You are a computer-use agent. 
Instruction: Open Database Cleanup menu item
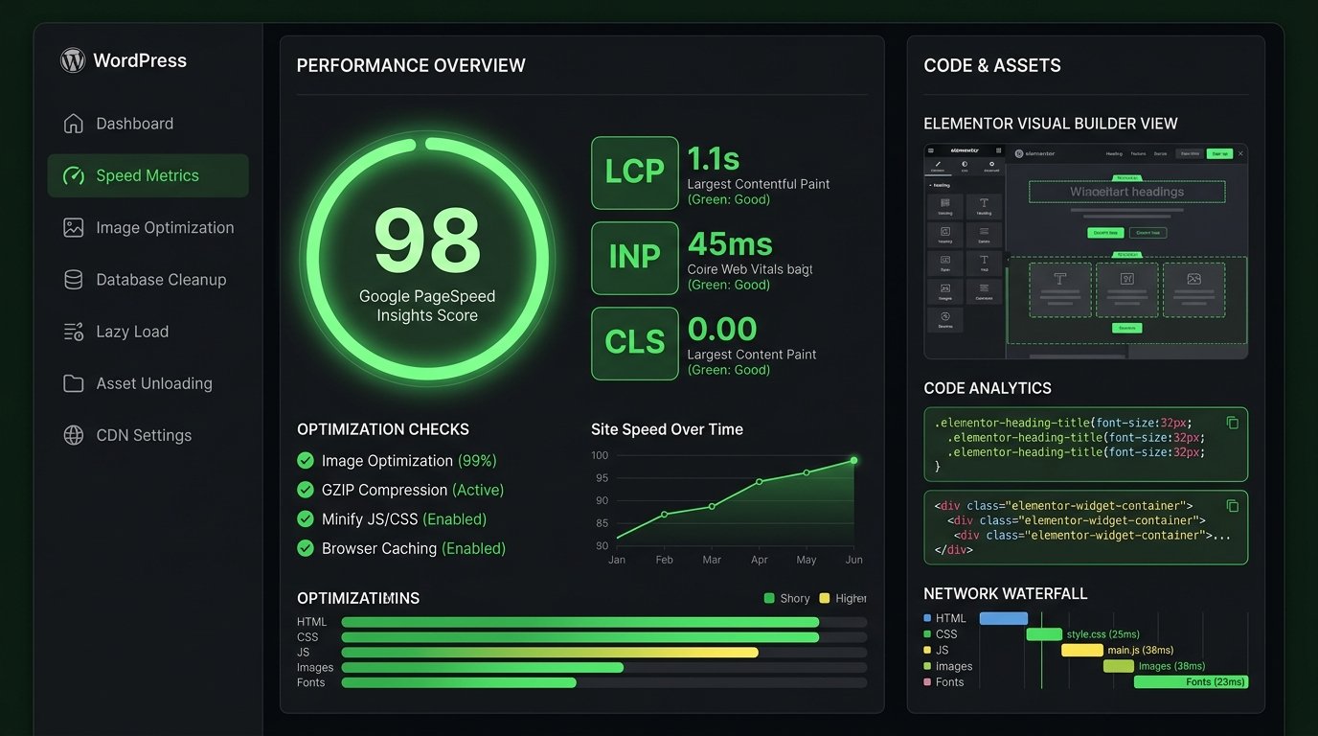tap(148, 280)
